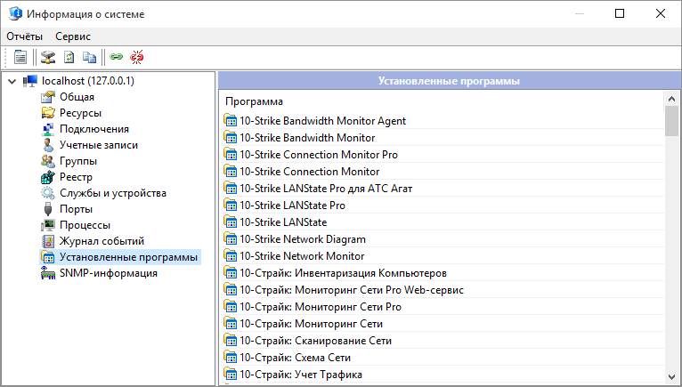Click the scrollbar up arrow
The height and width of the screenshot is (387, 682).
point(671,99)
